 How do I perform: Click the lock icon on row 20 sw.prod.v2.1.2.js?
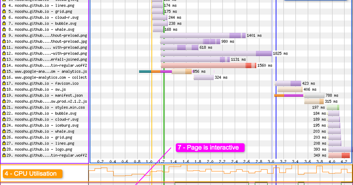[4, 101]
